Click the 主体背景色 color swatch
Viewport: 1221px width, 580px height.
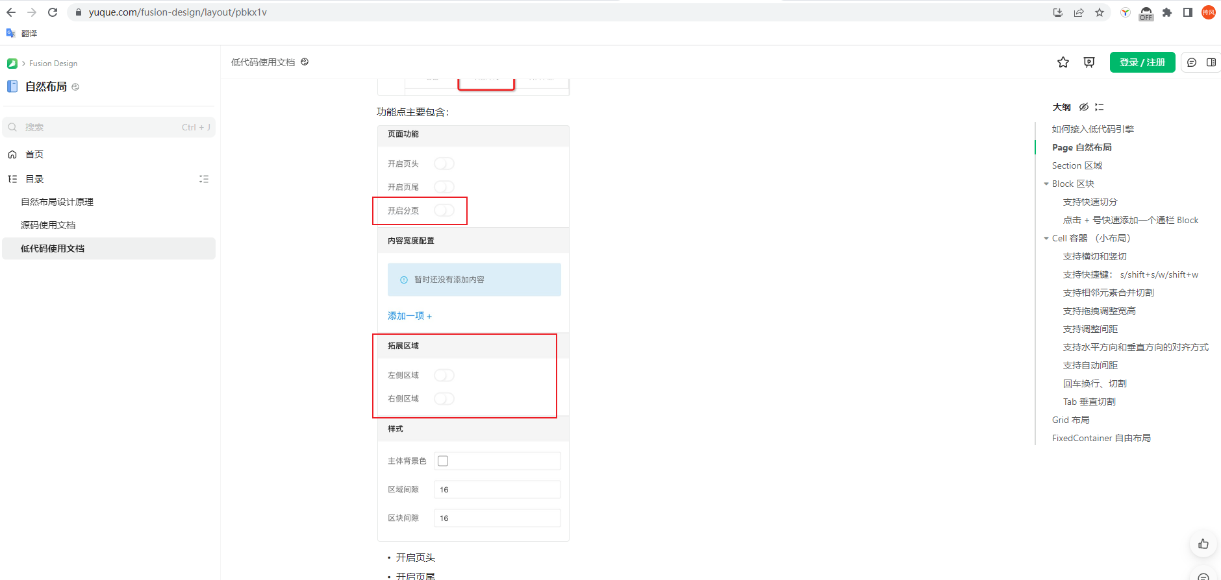point(443,461)
